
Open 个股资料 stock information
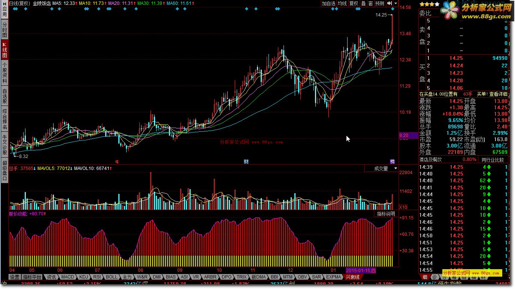(4, 73)
